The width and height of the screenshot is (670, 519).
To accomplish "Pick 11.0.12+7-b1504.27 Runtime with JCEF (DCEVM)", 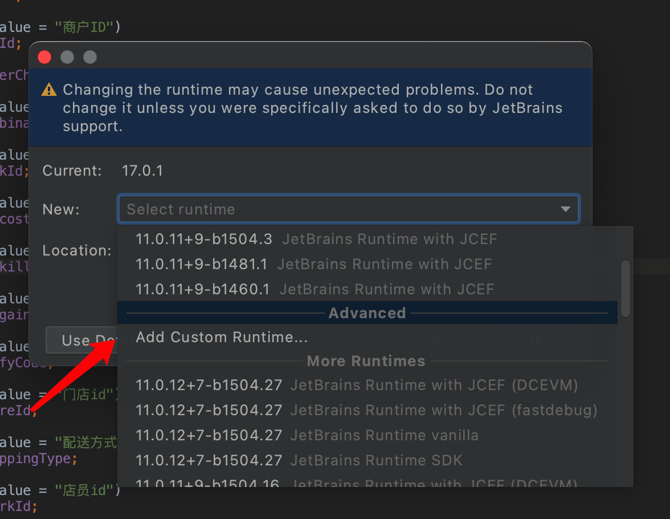I will coord(367,385).
